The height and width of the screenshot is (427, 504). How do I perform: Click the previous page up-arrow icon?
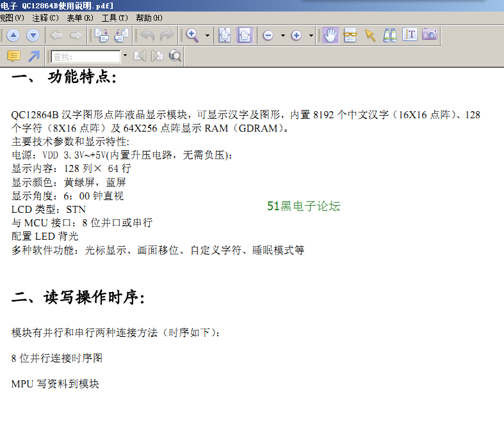click(x=13, y=36)
